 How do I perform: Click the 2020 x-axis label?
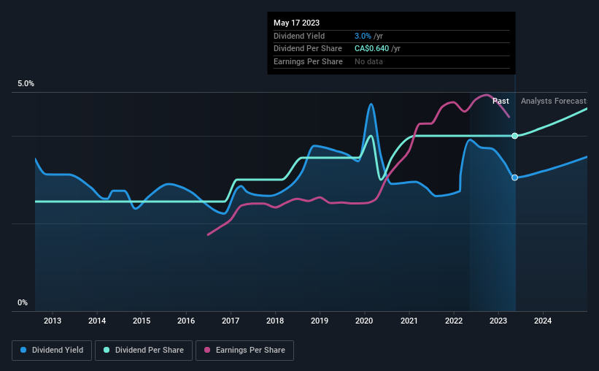tap(364, 321)
